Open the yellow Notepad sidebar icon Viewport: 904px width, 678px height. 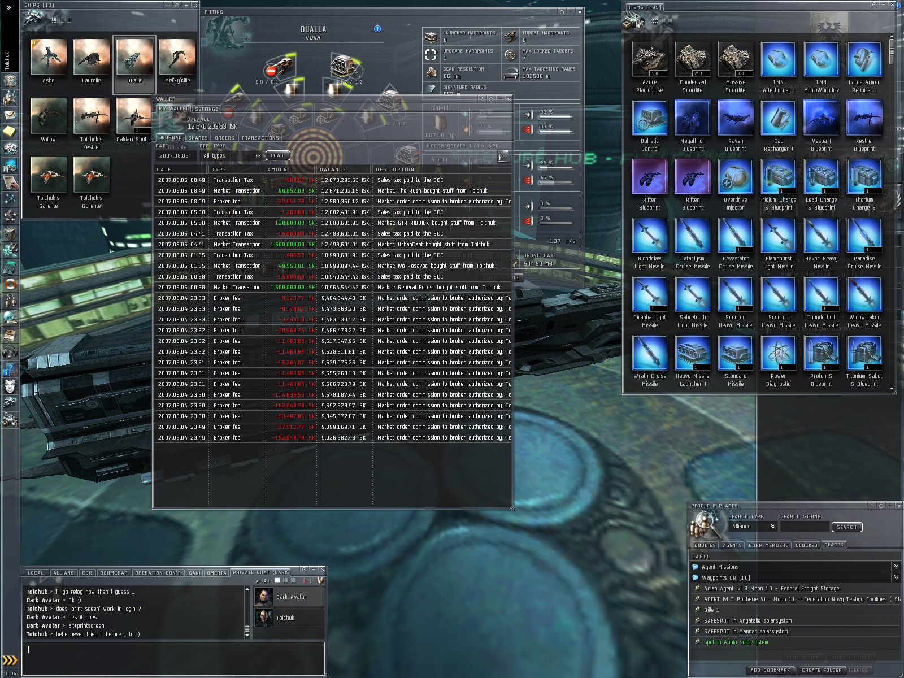pos(10,132)
